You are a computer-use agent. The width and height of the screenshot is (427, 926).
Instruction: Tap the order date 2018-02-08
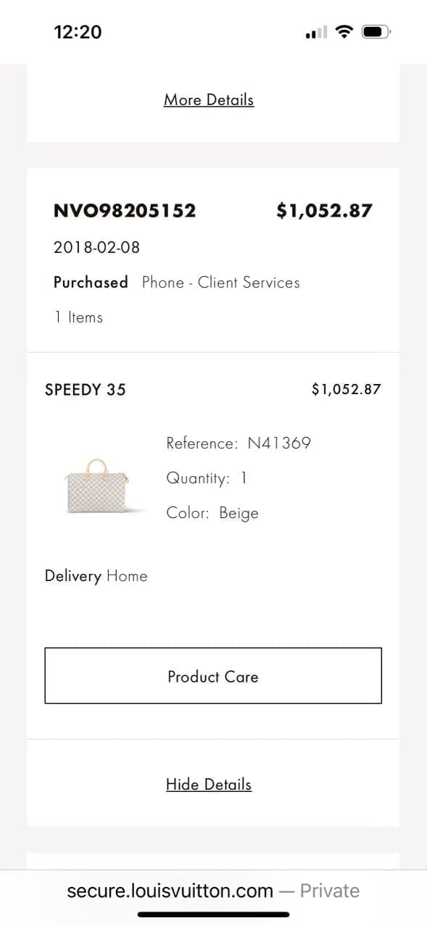tap(96, 247)
